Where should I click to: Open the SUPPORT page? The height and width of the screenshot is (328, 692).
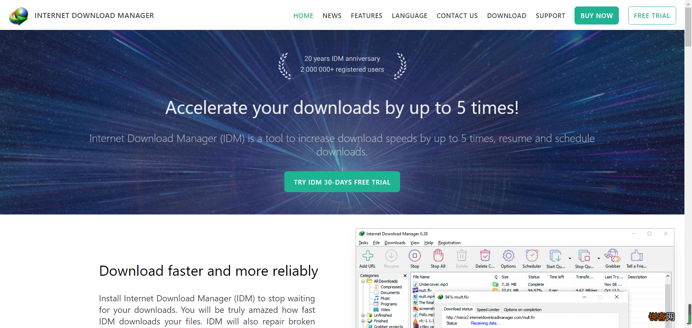550,16
